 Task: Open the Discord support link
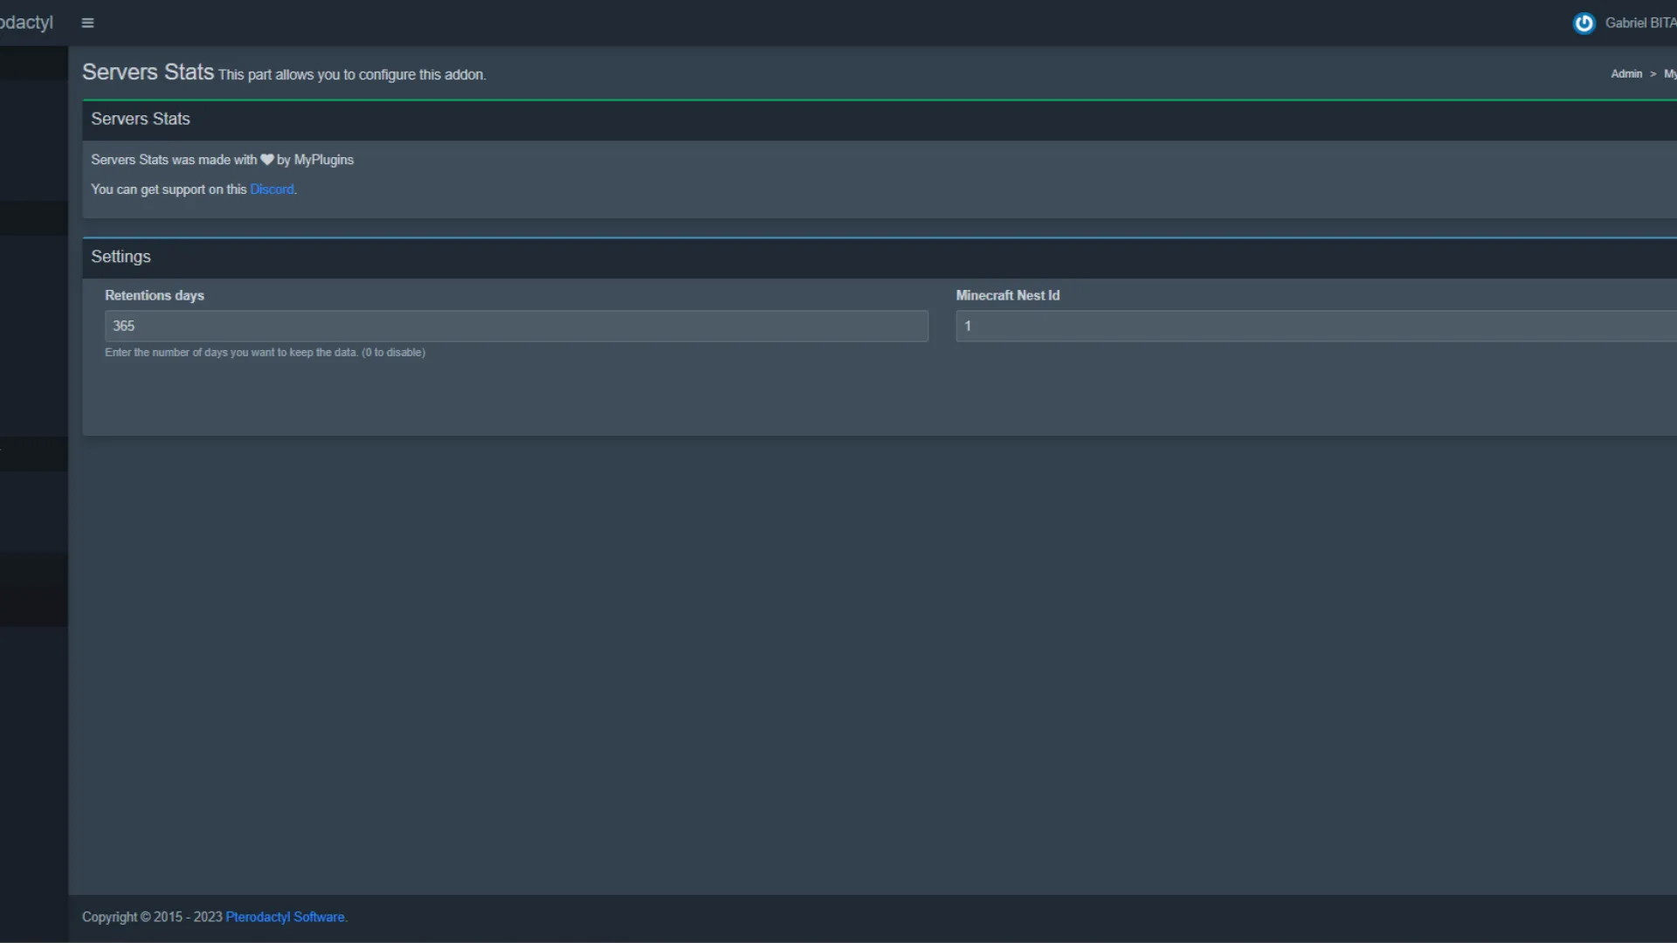coord(272,189)
